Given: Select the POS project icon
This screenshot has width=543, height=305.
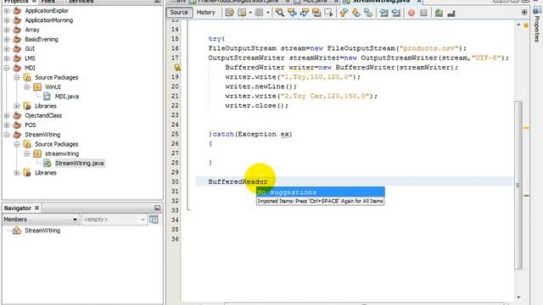Looking at the screenshot, I should tap(17, 125).
